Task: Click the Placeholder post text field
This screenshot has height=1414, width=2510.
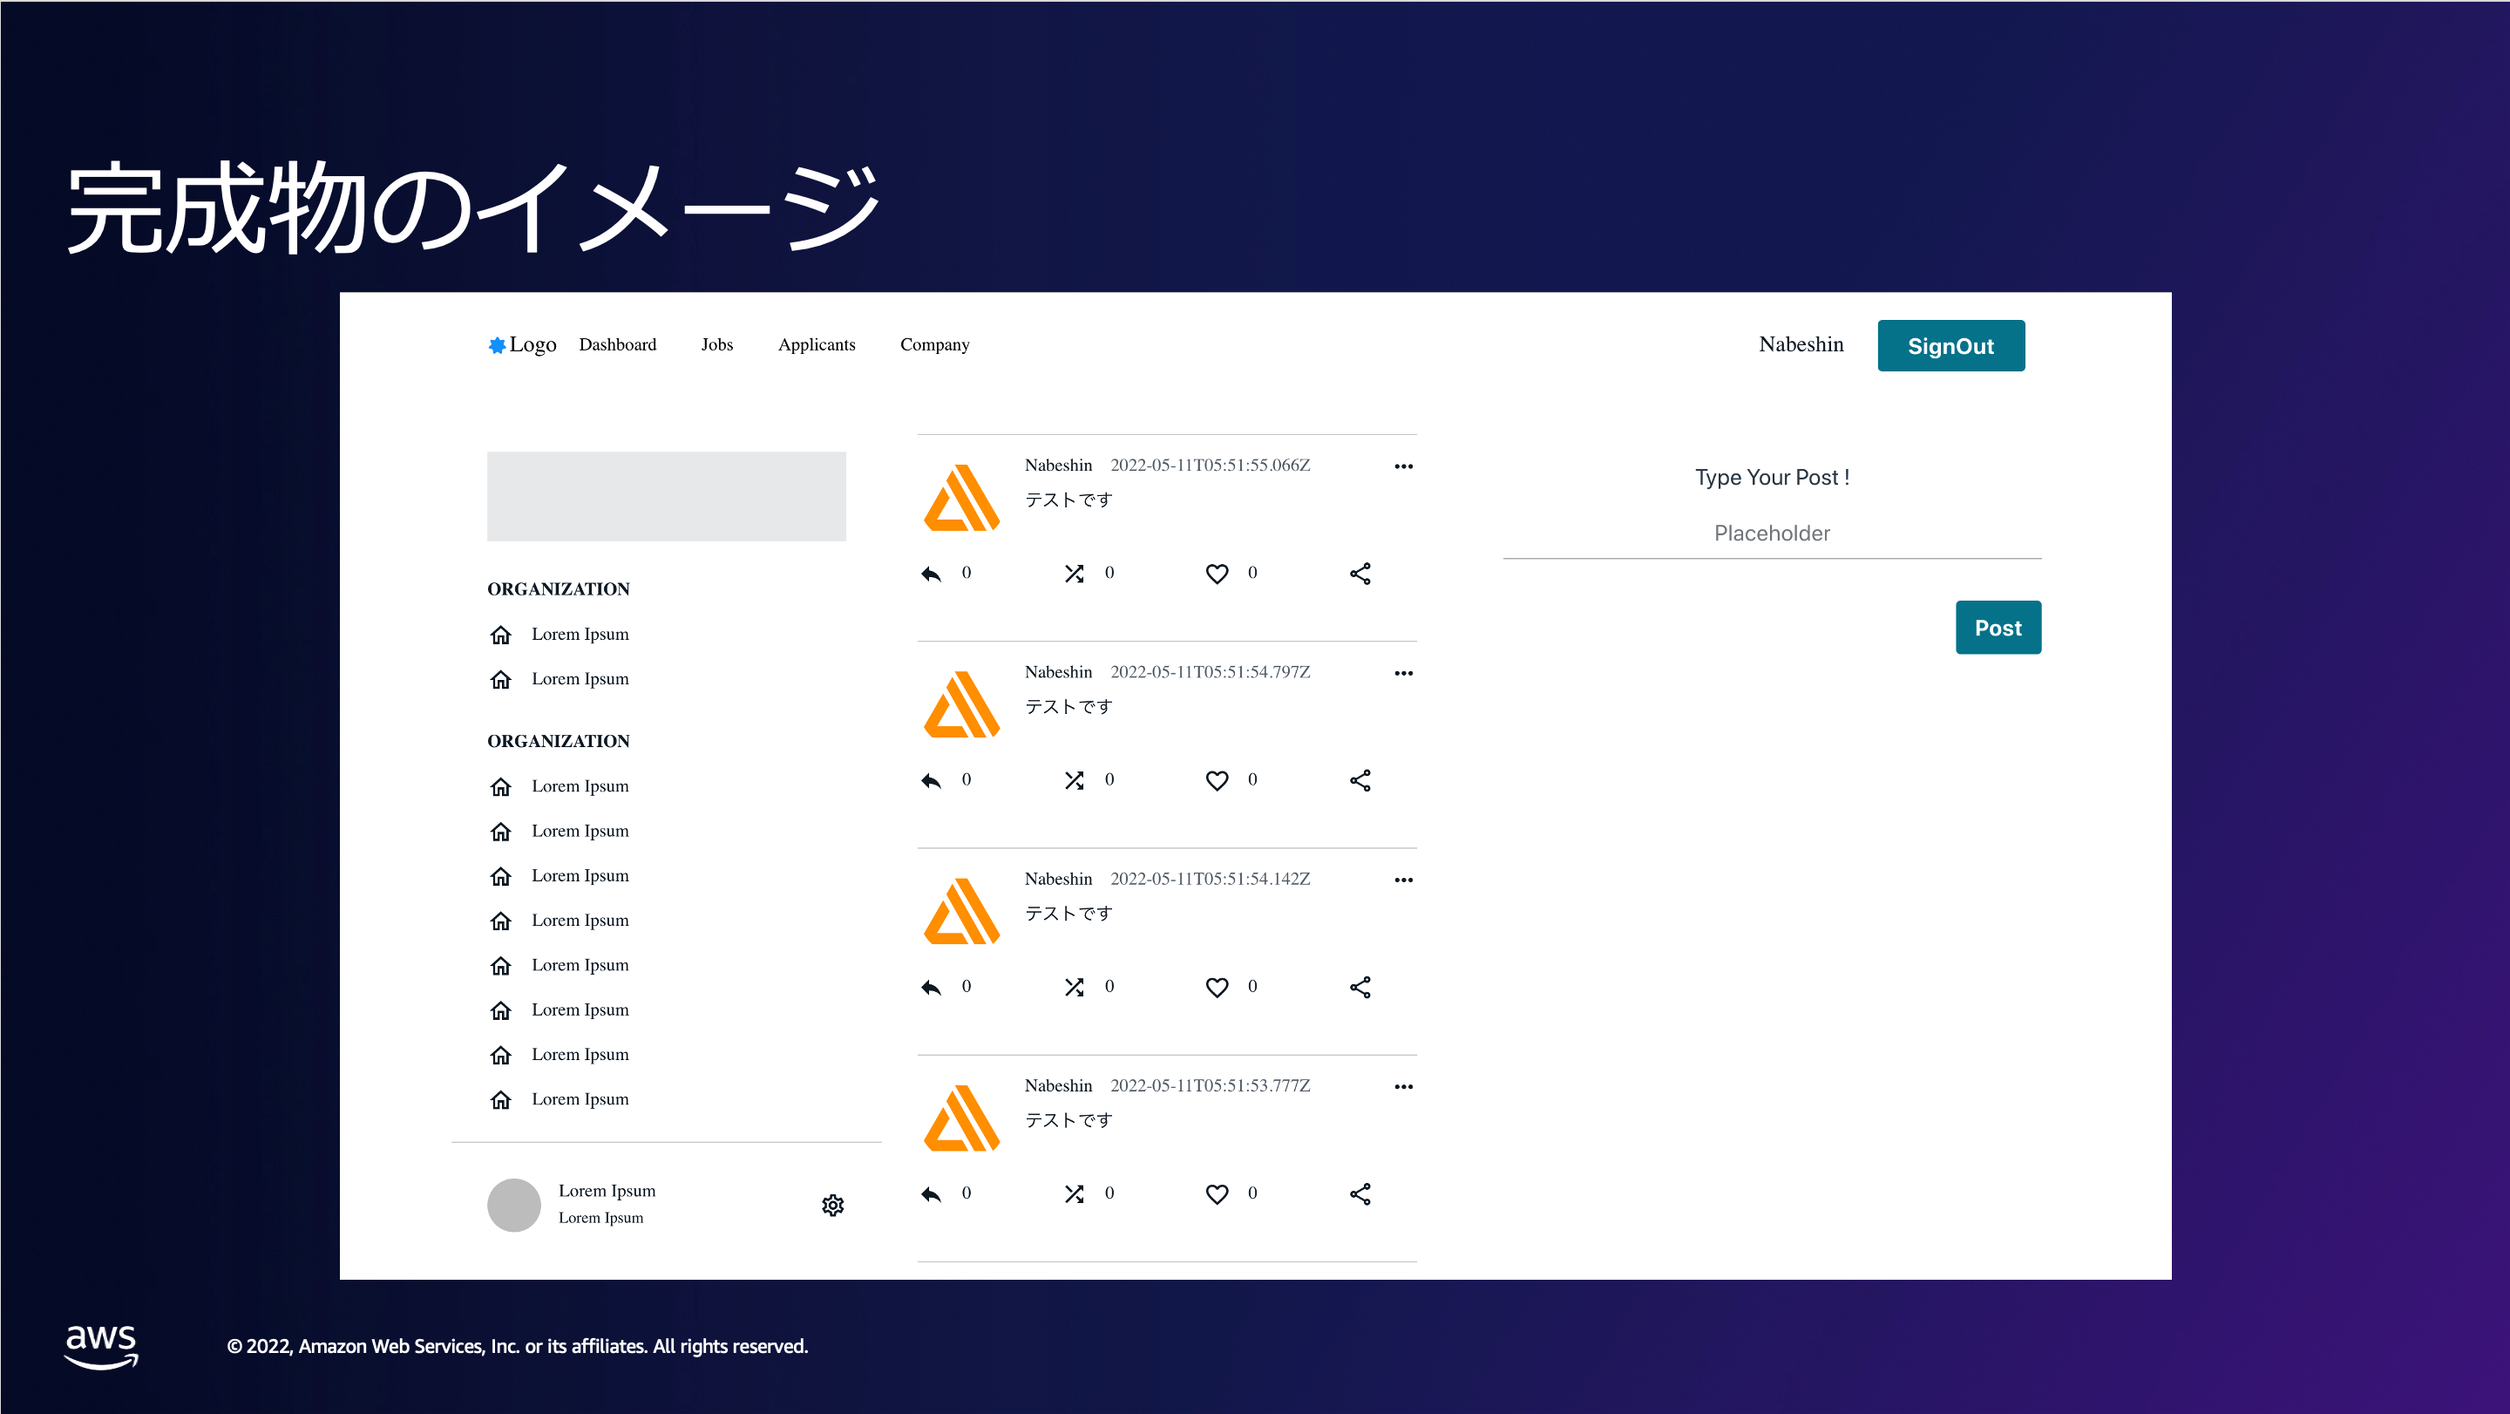Action: point(1772,533)
